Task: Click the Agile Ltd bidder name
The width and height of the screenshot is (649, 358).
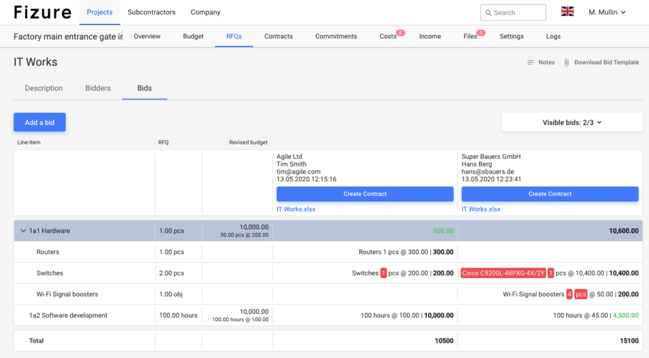Action: [x=289, y=157]
